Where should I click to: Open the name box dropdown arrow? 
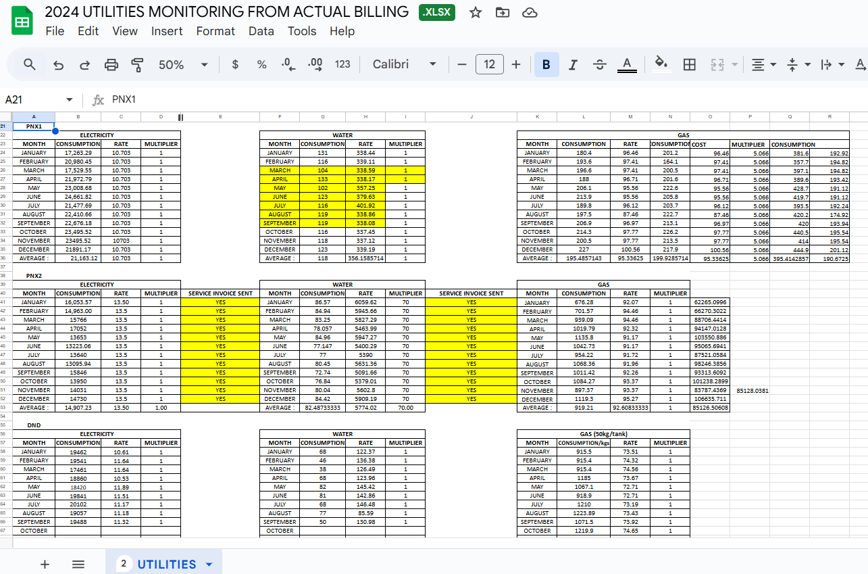(69, 99)
